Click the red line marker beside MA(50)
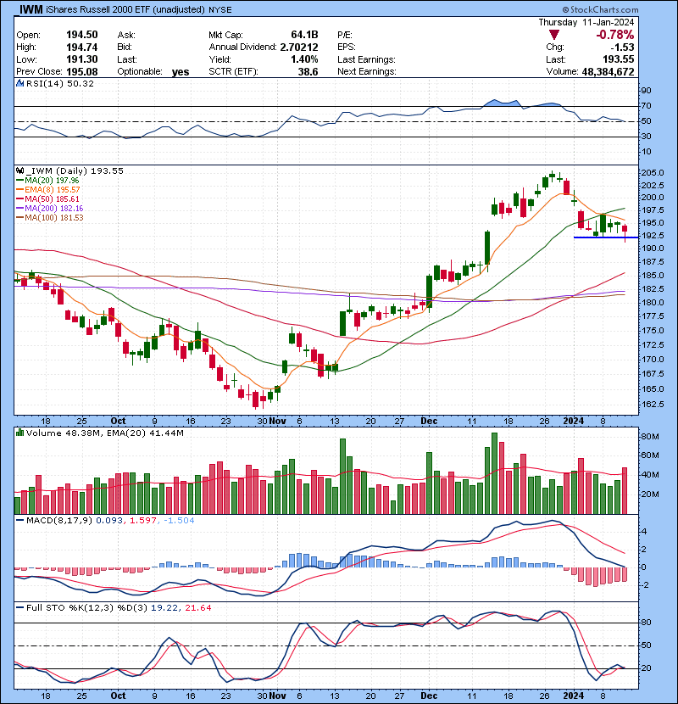The height and width of the screenshot is (704, 678). point(20,198)
